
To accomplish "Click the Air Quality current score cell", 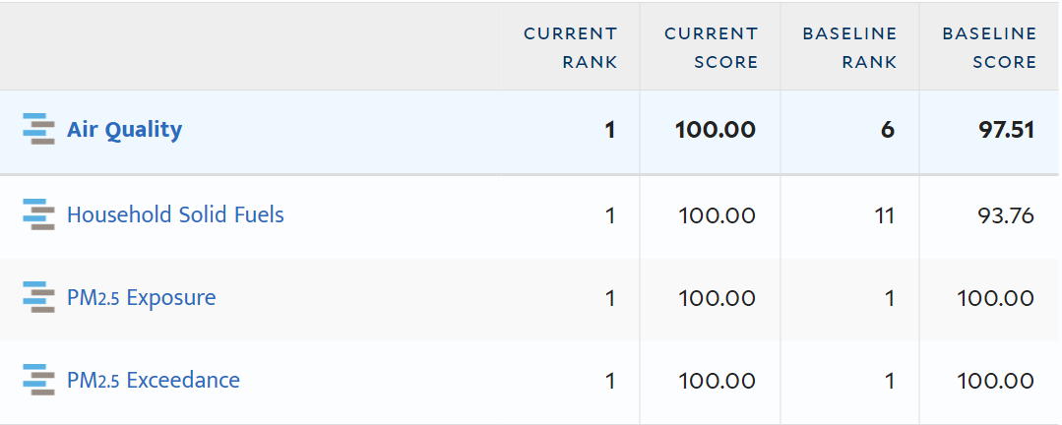I will point(716,130).
